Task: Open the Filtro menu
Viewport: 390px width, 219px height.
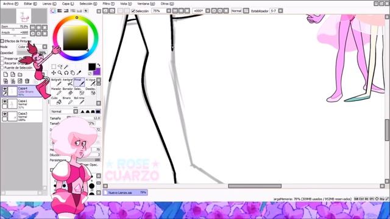Action: click(x=108, y=4)
